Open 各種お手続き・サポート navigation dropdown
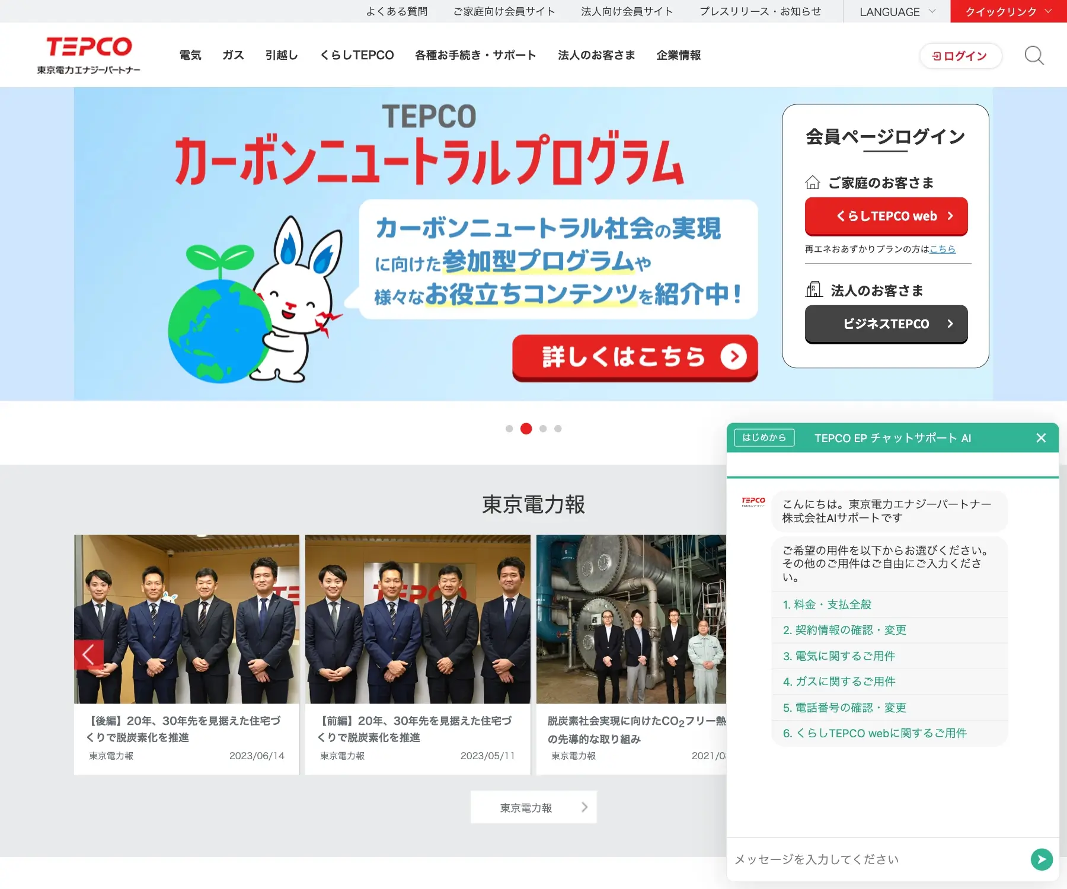The width and height of the screenshot is (1067, 889). 475,55
